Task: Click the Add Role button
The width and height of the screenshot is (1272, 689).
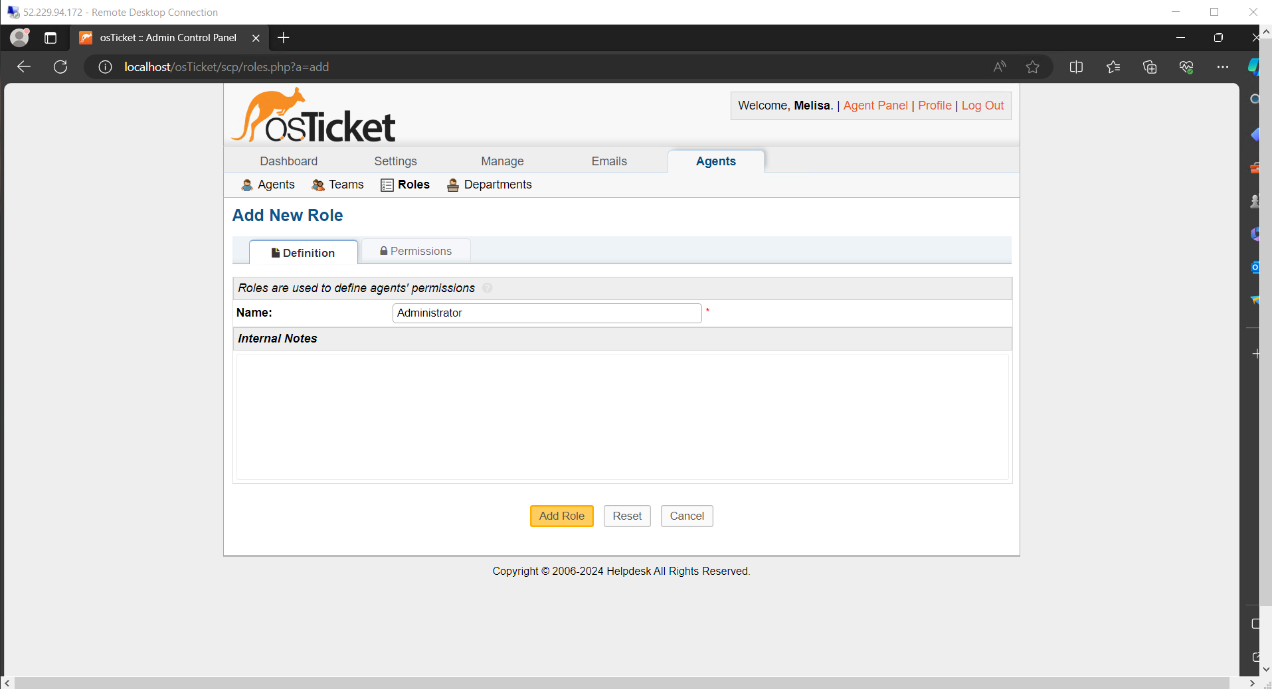Action: (562, 516)
